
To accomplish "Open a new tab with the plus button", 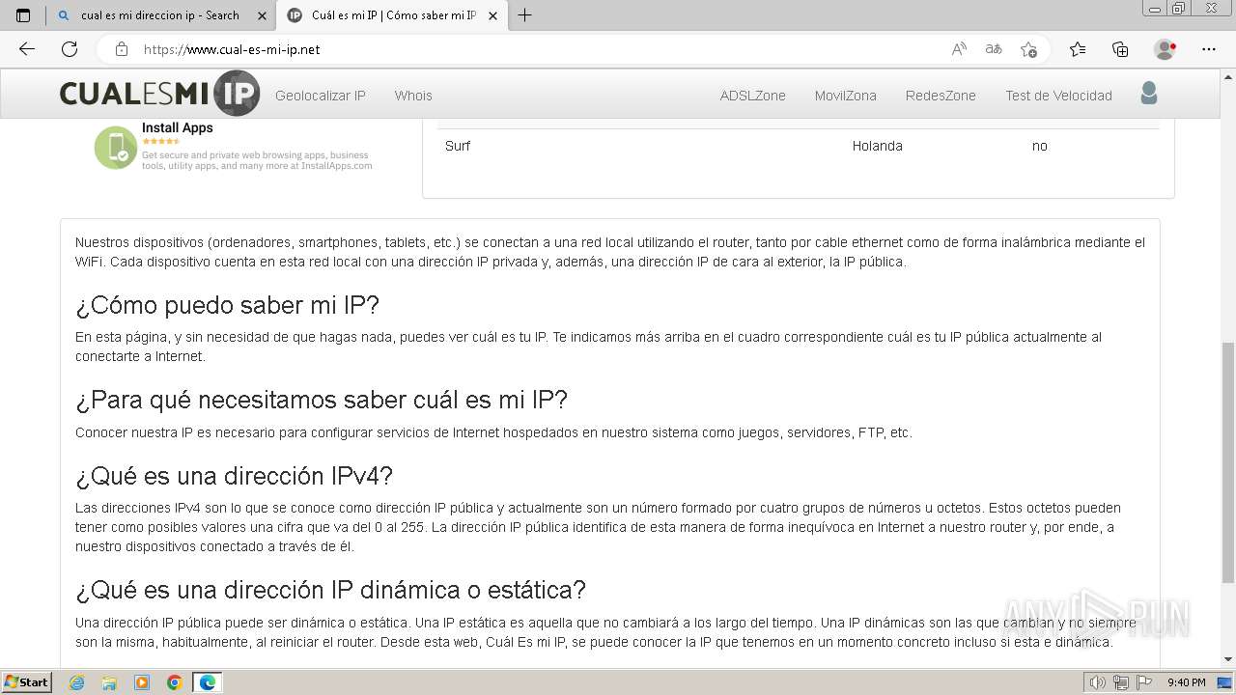I will [524, 15].
